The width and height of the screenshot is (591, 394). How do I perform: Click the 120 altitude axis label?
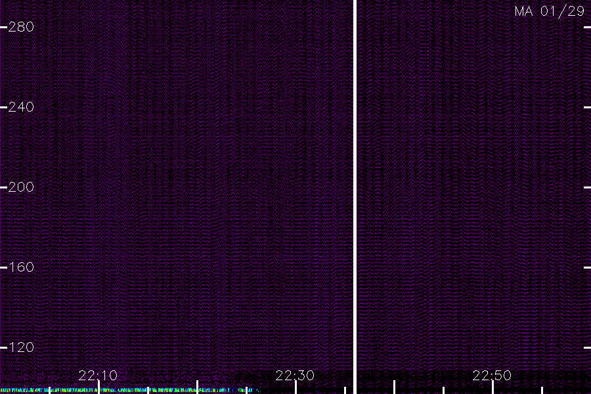click(21, 347)
